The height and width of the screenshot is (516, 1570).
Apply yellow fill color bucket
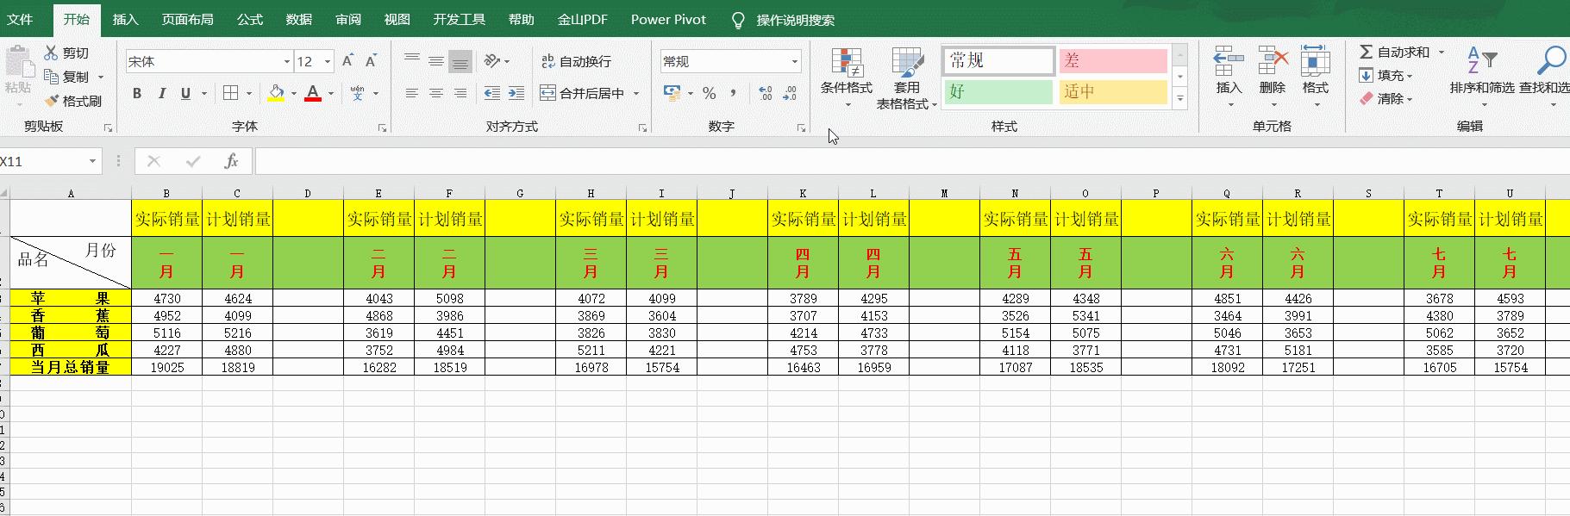click(276, 92)
